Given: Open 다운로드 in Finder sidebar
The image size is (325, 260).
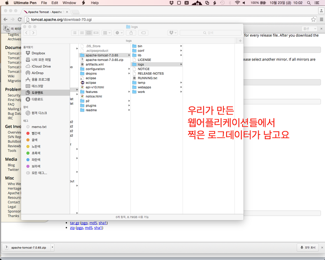Looking at the screenshot, I should pos(34,99).
